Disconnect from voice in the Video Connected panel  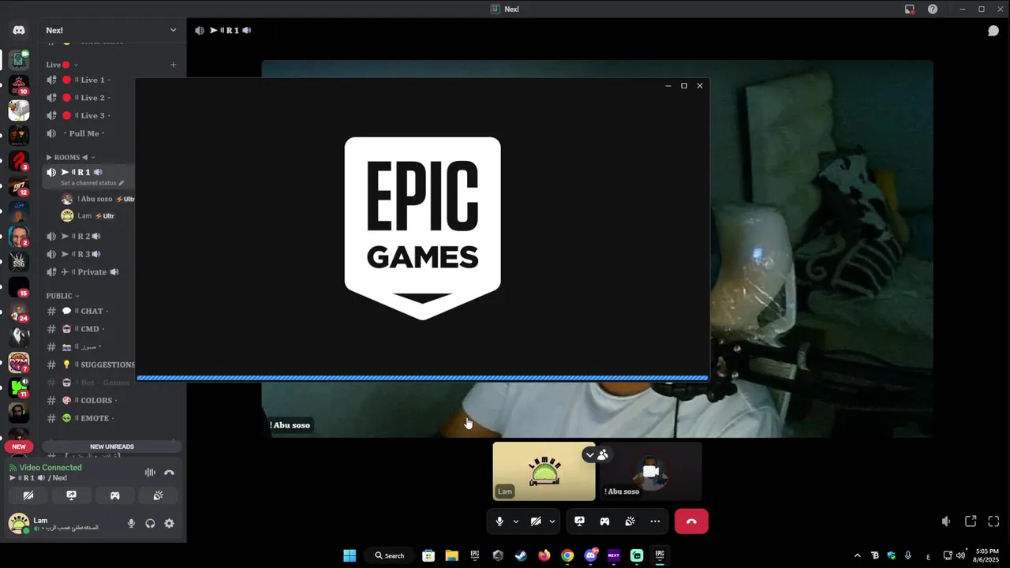point(169,473)
